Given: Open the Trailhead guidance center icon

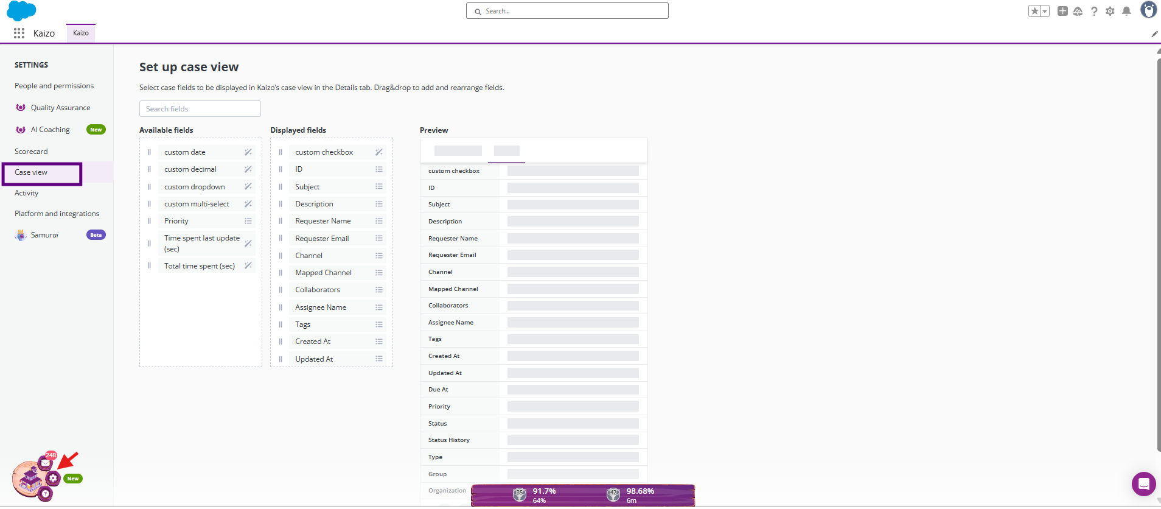Looking at the screenshot, I should coord(1078,11).
